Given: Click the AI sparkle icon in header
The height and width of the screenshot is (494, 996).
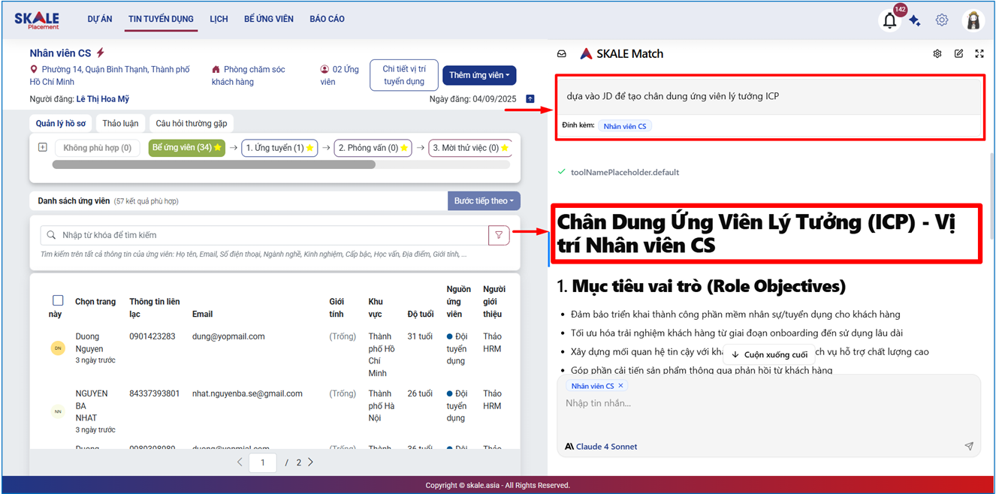Looking at the screenshot, I should click(915, 21).
